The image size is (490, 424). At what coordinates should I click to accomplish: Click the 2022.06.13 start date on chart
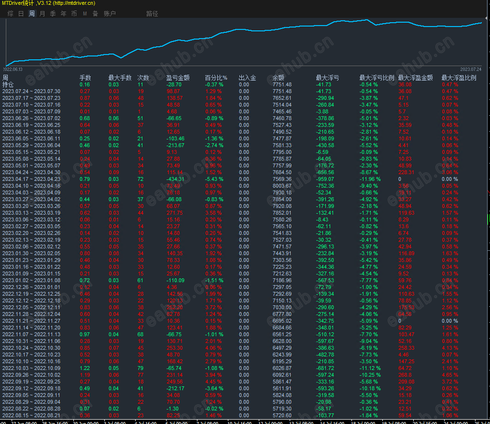13,69
